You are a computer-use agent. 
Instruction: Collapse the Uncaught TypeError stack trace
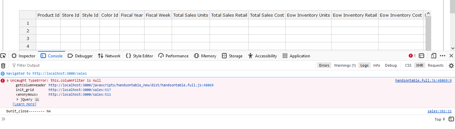coord(8,81)
